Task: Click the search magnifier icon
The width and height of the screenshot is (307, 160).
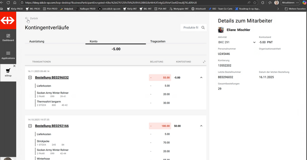Action: (x=203, y=27)
